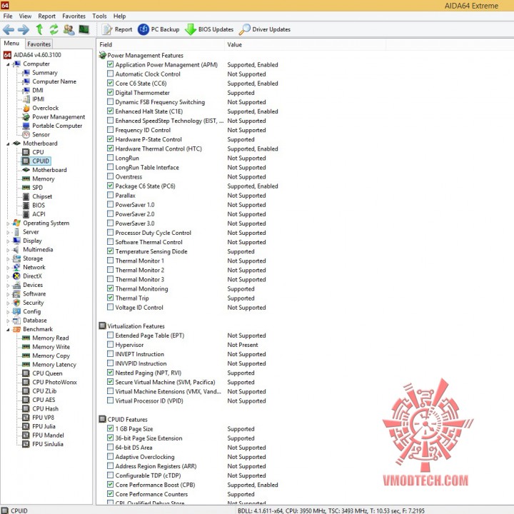Click the AIDA64 title bar app icon

tap(5, 5)
